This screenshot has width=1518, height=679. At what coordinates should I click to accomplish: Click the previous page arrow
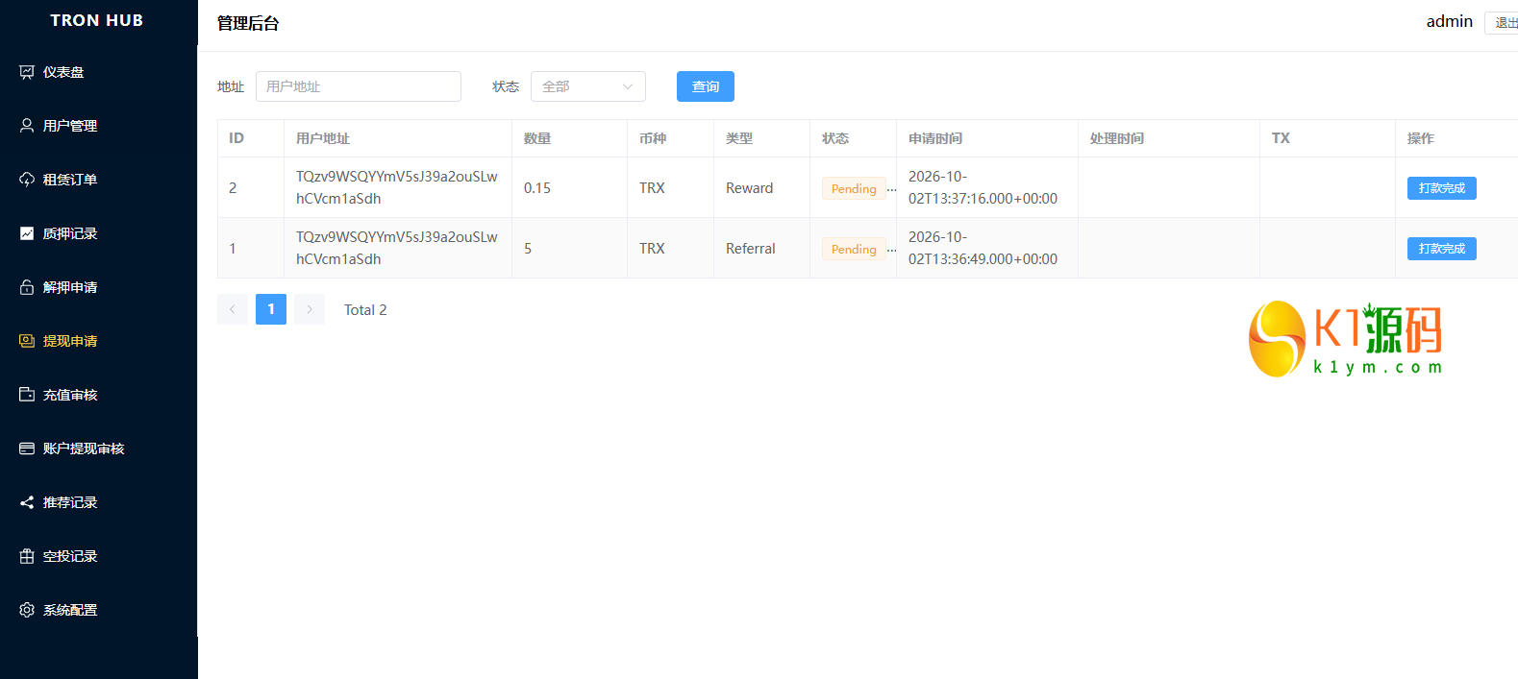coord(233,309)
